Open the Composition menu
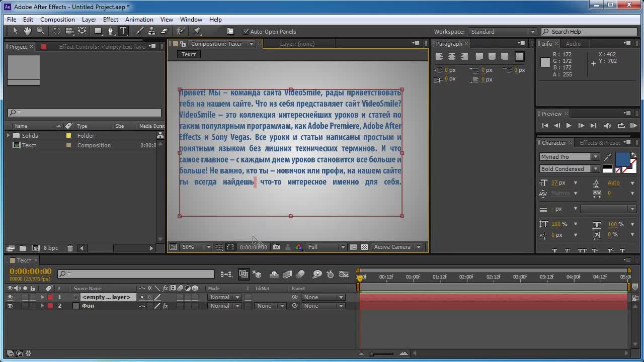 pyautogui.click(x=57, y=20)
